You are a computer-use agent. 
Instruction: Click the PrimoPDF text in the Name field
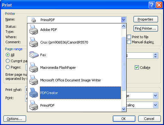[48, 20]
